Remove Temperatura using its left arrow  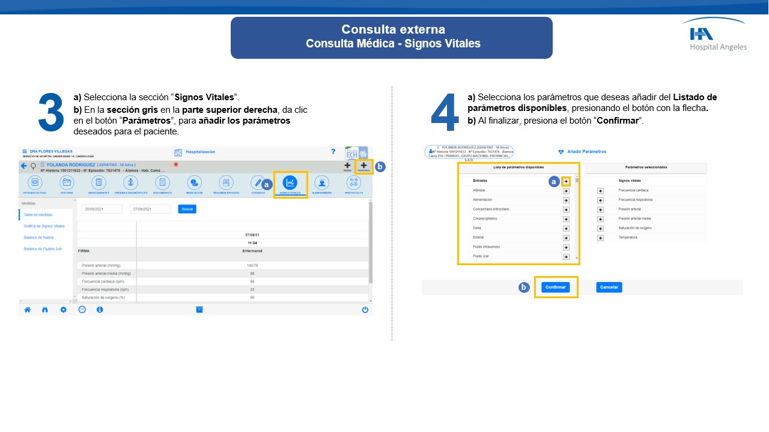[x=600, y=238]
